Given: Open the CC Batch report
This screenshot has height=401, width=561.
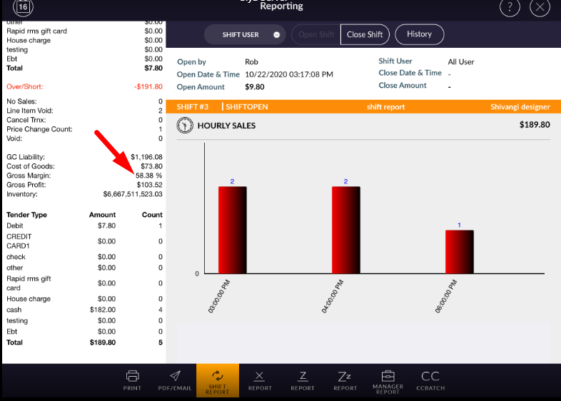Looking at the screenshot, I should click(430, 380).
